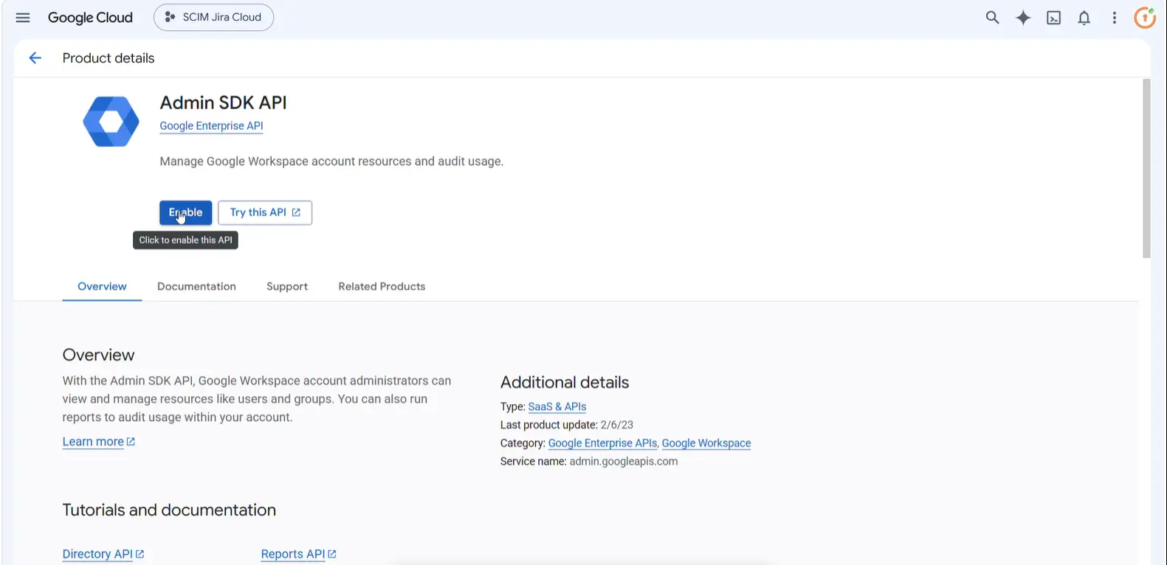Open the Google Enterprise APIs category link
Image resolution: width=1167 pixels, height=565 pixels.
pos(602,443)
